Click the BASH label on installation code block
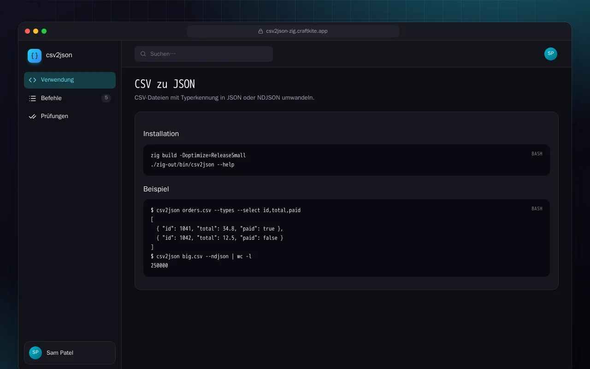This screenshot has height=369, width=590. [537, 154]
